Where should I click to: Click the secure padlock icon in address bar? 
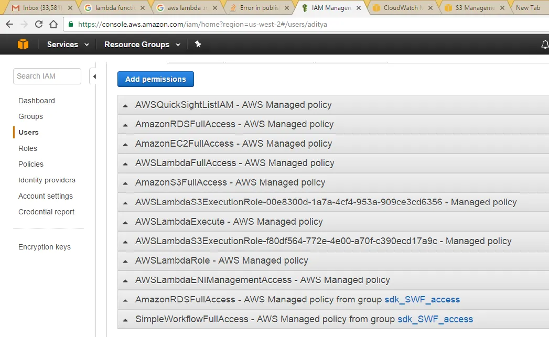pos(71,24)
